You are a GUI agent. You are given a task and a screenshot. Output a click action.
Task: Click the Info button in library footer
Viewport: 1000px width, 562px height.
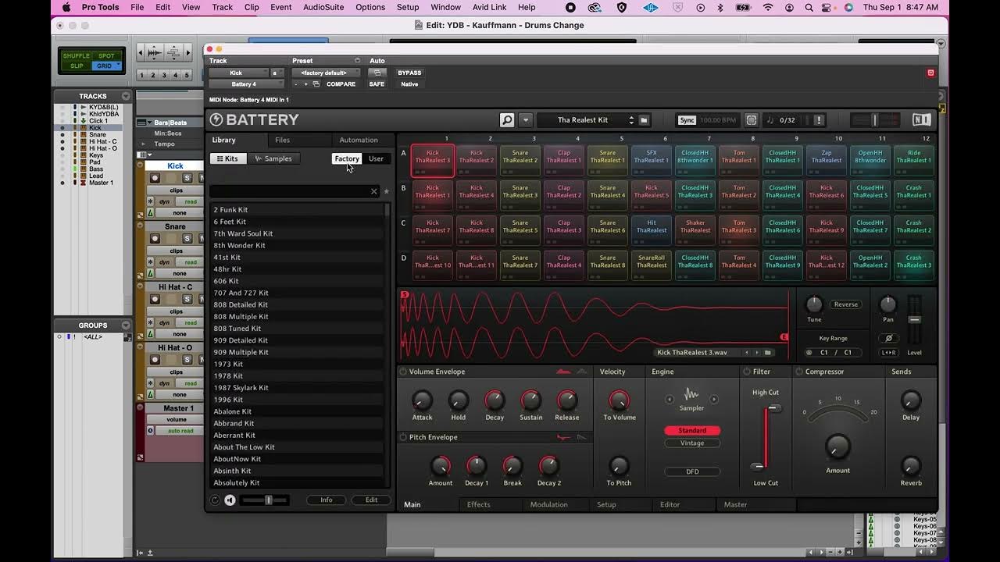click(327, 500)
